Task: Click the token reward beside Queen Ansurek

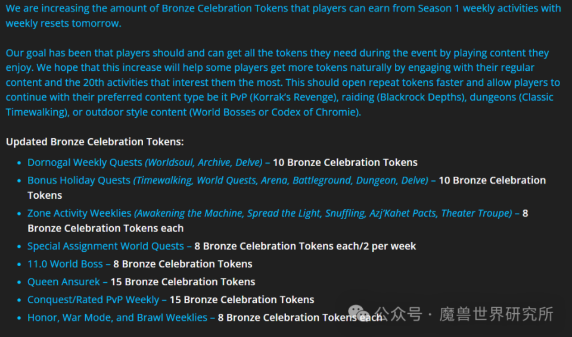Action: pos(182,282)
